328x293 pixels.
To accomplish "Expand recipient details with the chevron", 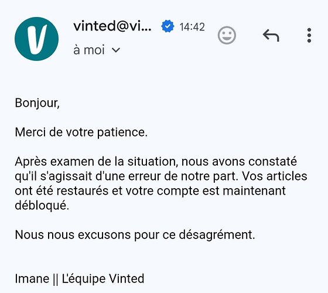I will [116, 50].
